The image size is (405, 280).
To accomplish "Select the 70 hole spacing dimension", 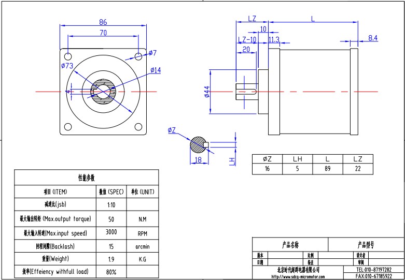I will pos(103,33).
